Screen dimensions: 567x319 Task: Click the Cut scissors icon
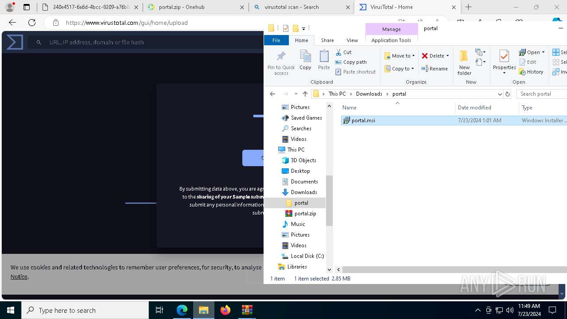coord(338,52)
